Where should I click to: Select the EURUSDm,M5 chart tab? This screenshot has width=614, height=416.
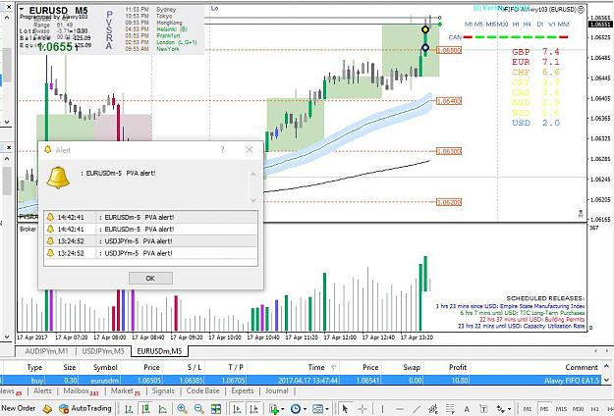coord(159,351)
